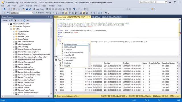Click the SalesOrderNumber column header

click(168, 63)
